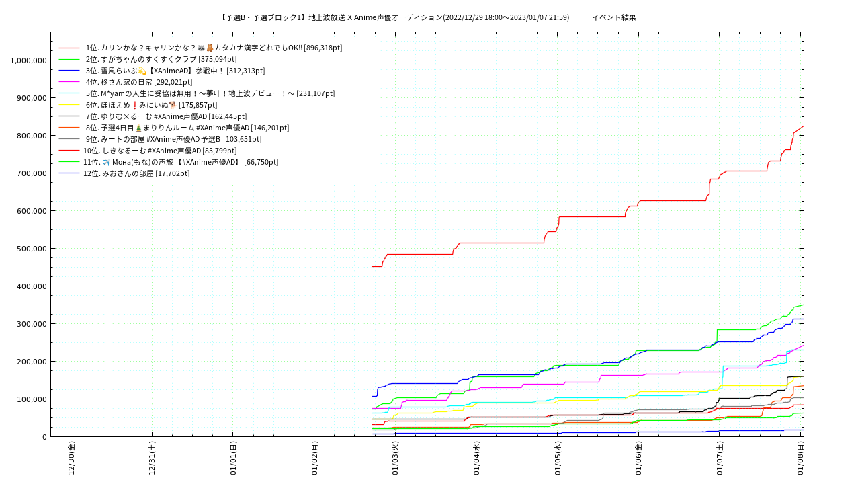Click the 400,000 y-axis label
Viewport: 860px width, 484px height.
pos(31,286)
